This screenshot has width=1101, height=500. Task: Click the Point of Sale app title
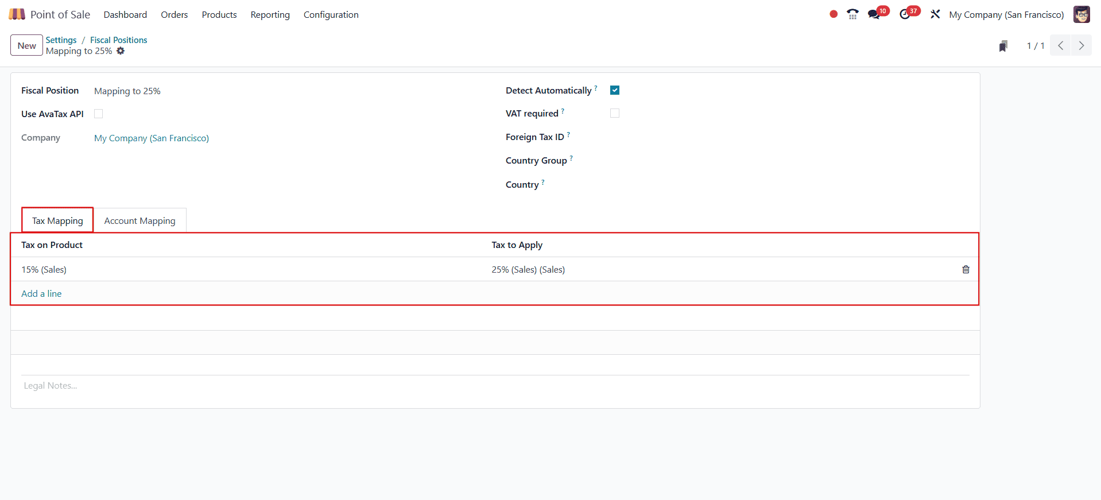[60, 14]
